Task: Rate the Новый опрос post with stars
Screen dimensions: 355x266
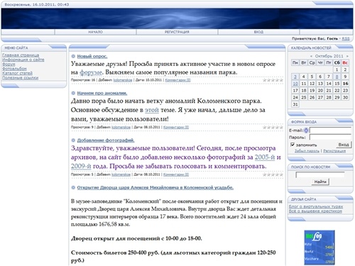Action: 273,80
